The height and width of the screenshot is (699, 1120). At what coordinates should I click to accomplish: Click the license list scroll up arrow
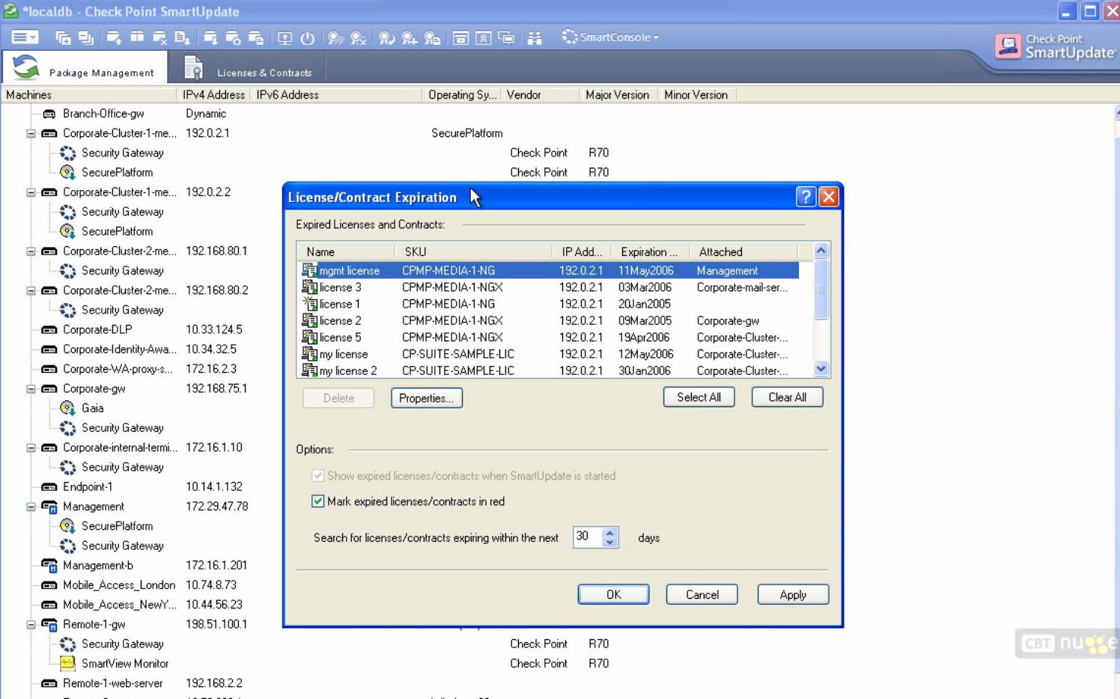(x=821, y=251)
